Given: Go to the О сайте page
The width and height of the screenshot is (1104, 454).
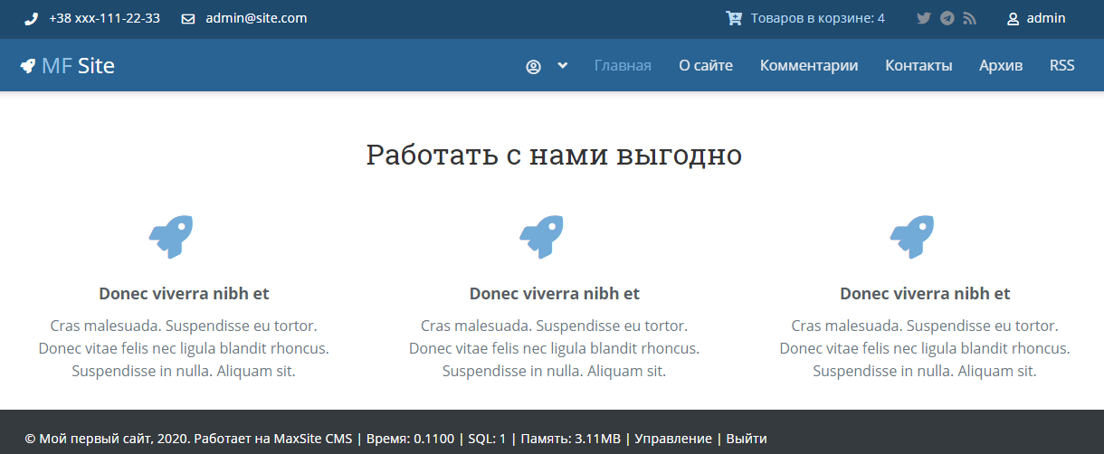Looking at the screenshot, I should click(706, 65).
